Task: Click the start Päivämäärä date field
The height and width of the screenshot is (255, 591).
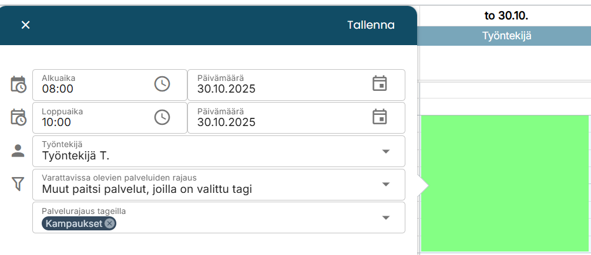Action: point(276,89)
